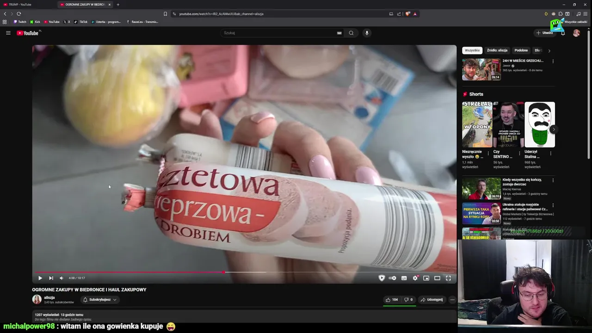Open the Utwórz create menu
Image resolution: width=592 pixels, height=333 pixels.
click(x=545, y=33)
